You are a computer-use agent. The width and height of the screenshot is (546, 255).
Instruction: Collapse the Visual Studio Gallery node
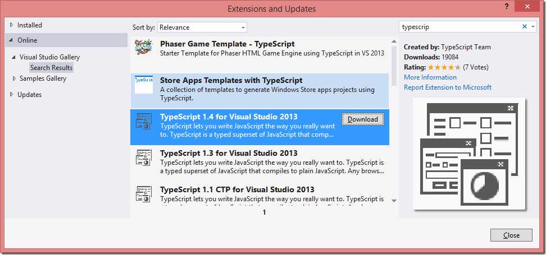coord(14,57)
